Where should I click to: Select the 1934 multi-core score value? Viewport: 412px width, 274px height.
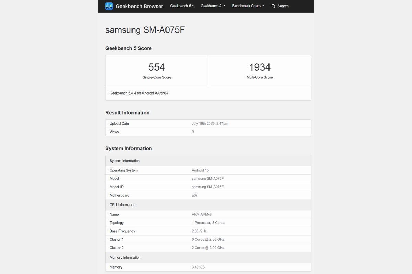260,67
